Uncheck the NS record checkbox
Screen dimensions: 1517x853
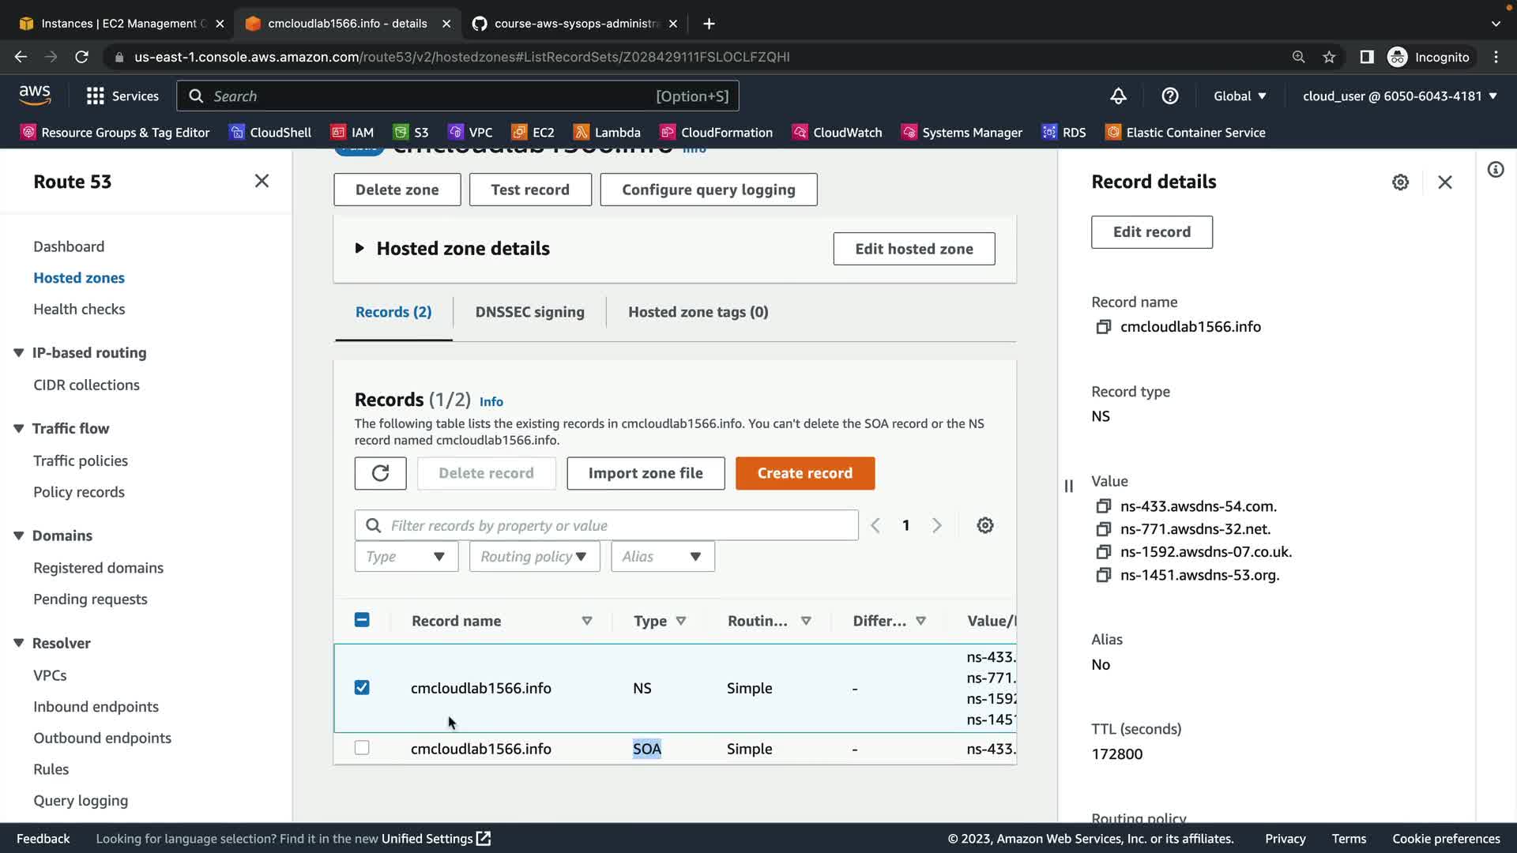click(362, 688)
